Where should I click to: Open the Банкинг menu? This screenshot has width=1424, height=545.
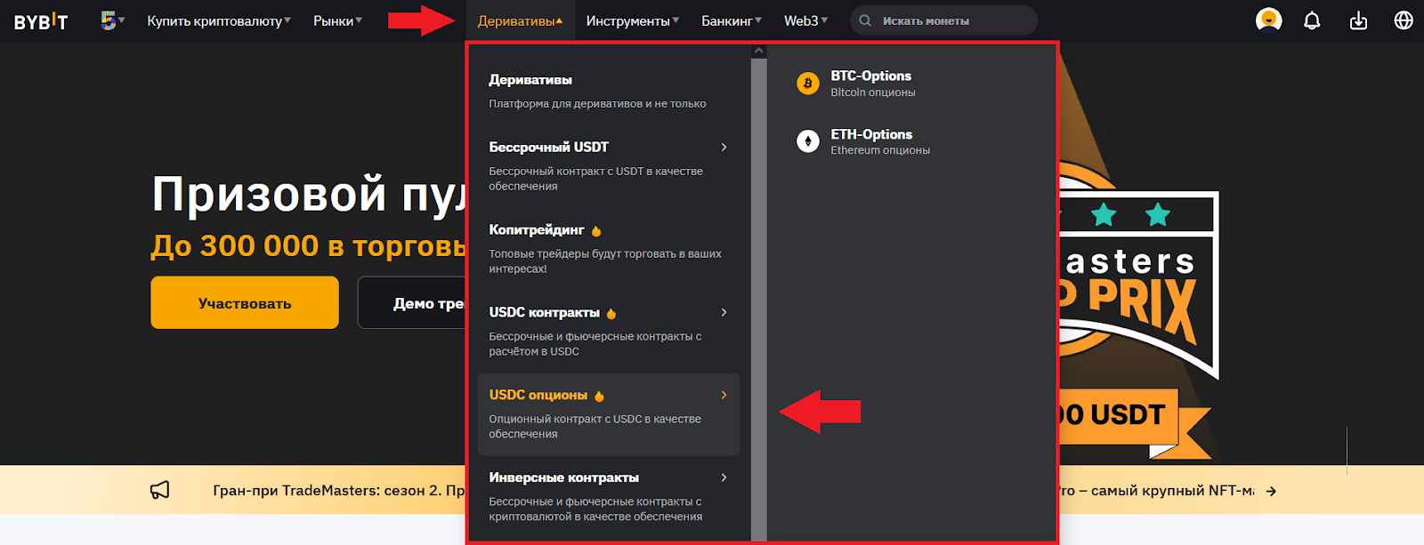pos(732,20)
